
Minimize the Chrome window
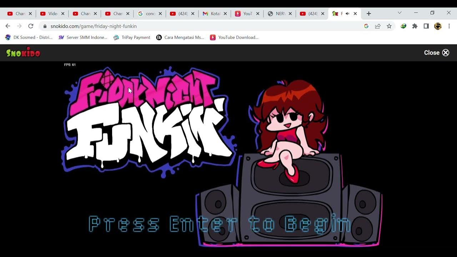pyautogui.click(x=416, y=13)
